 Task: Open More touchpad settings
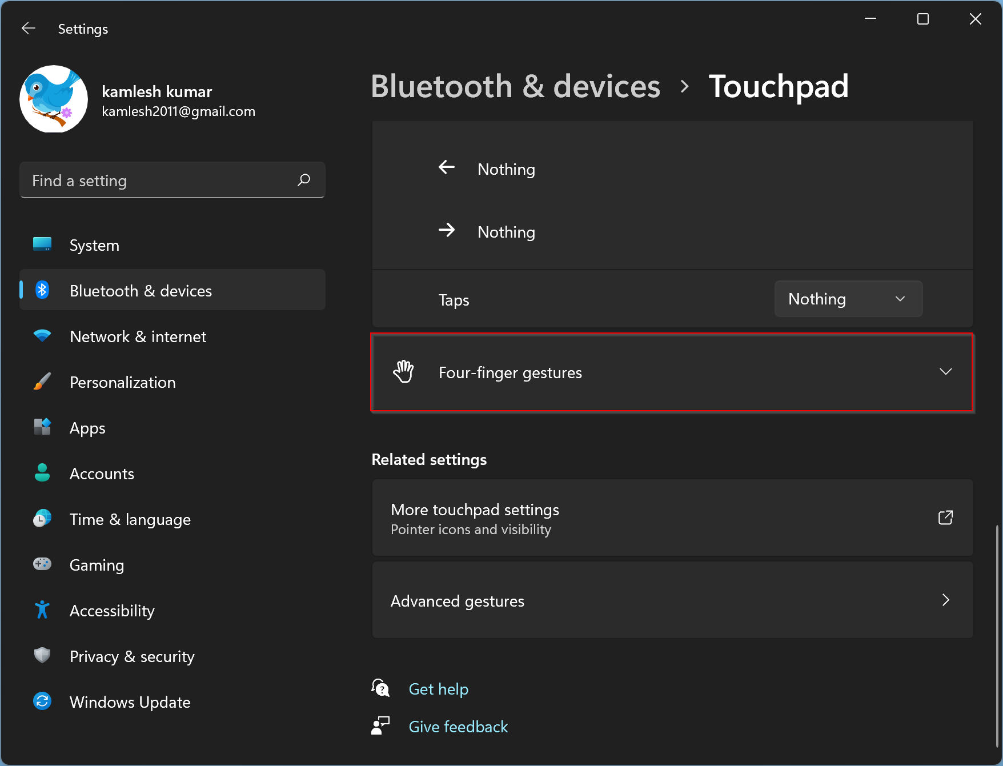click(672, 518)
